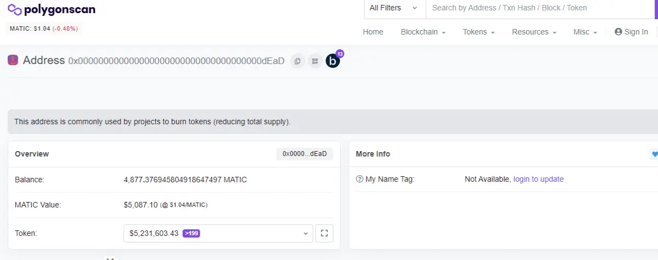Open the Tokens menu

tap(479, 32)
